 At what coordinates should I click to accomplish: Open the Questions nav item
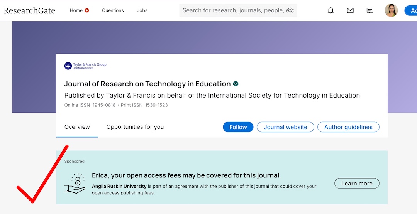[x=113, y=11]
